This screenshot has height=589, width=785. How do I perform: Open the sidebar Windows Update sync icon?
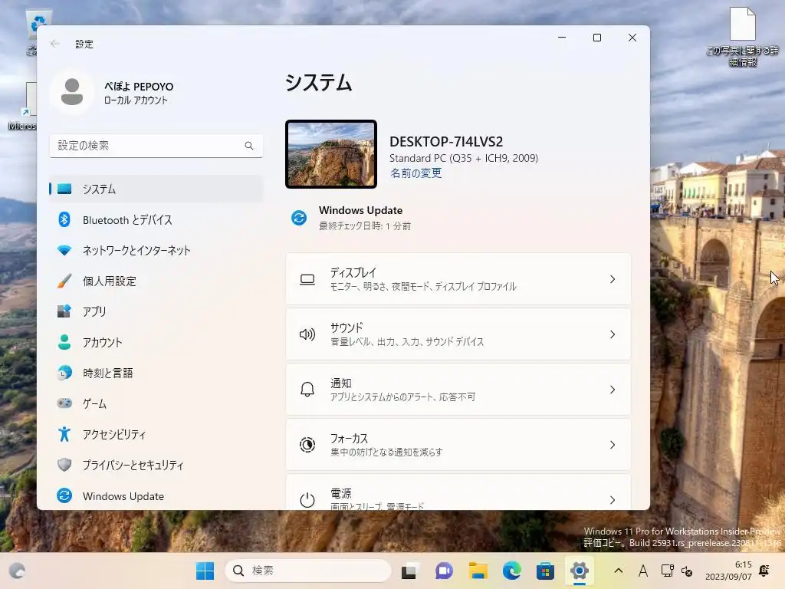[x=64, y=495]
